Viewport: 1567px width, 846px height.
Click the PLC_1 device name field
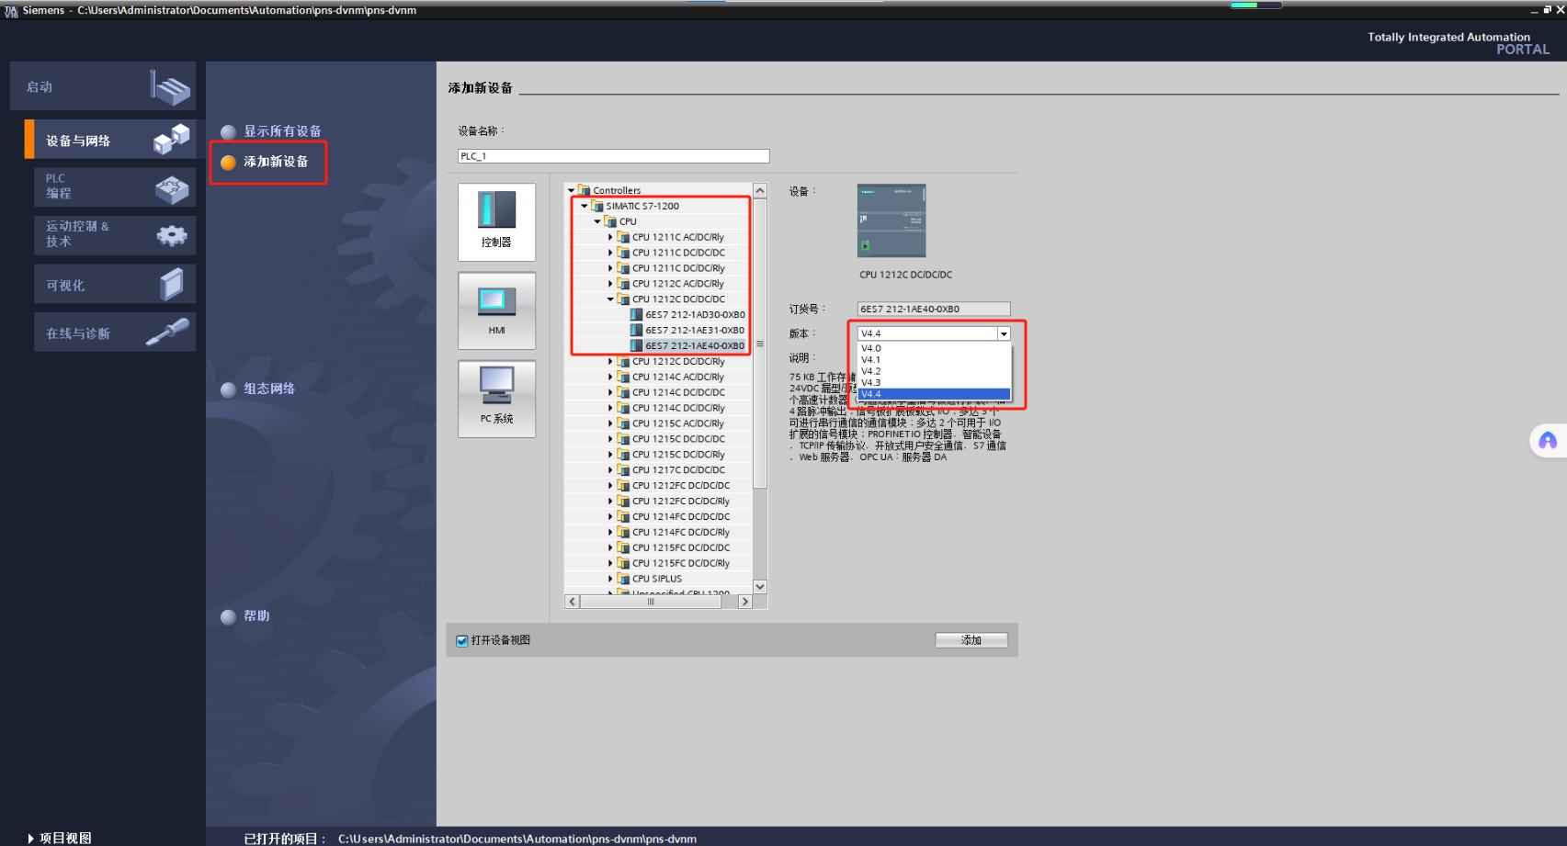point(611,155)
